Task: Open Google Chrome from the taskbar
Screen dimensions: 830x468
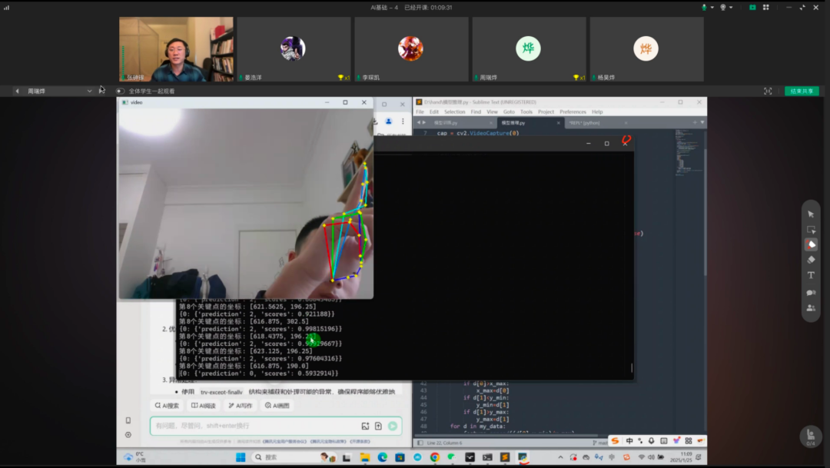Action: tap(434, 457)
